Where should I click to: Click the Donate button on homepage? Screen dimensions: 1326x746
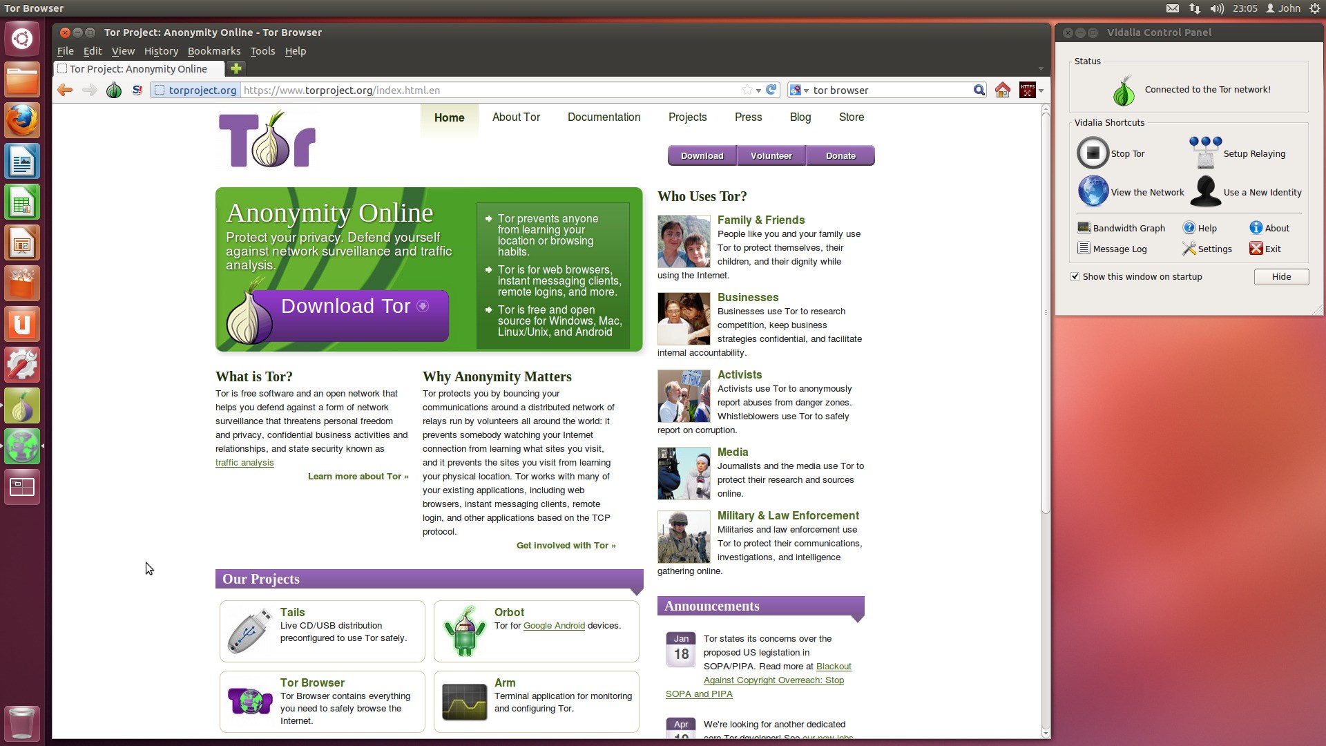tap(839, 155)
